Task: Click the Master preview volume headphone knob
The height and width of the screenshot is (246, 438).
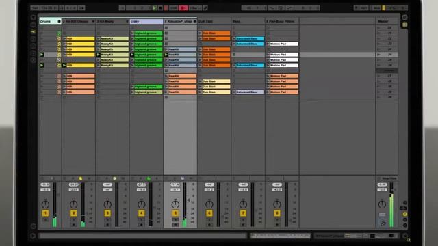Action: click(383, 223)
